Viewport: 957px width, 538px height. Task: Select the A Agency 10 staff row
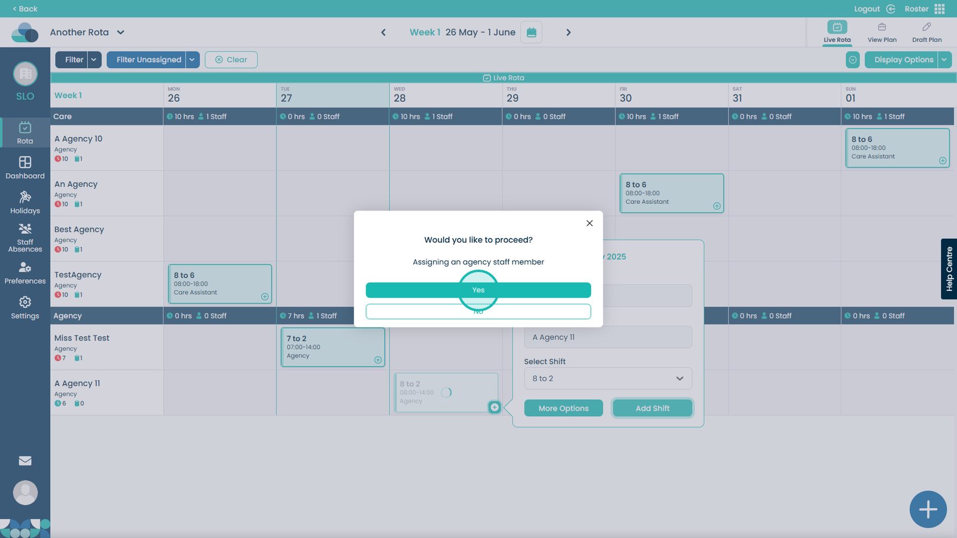click(x=106, y=148)
